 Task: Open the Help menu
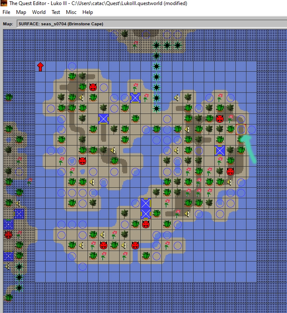87,12
